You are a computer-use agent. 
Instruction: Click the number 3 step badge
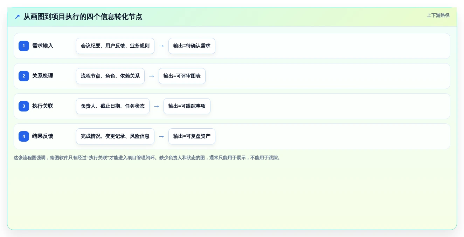24,106
